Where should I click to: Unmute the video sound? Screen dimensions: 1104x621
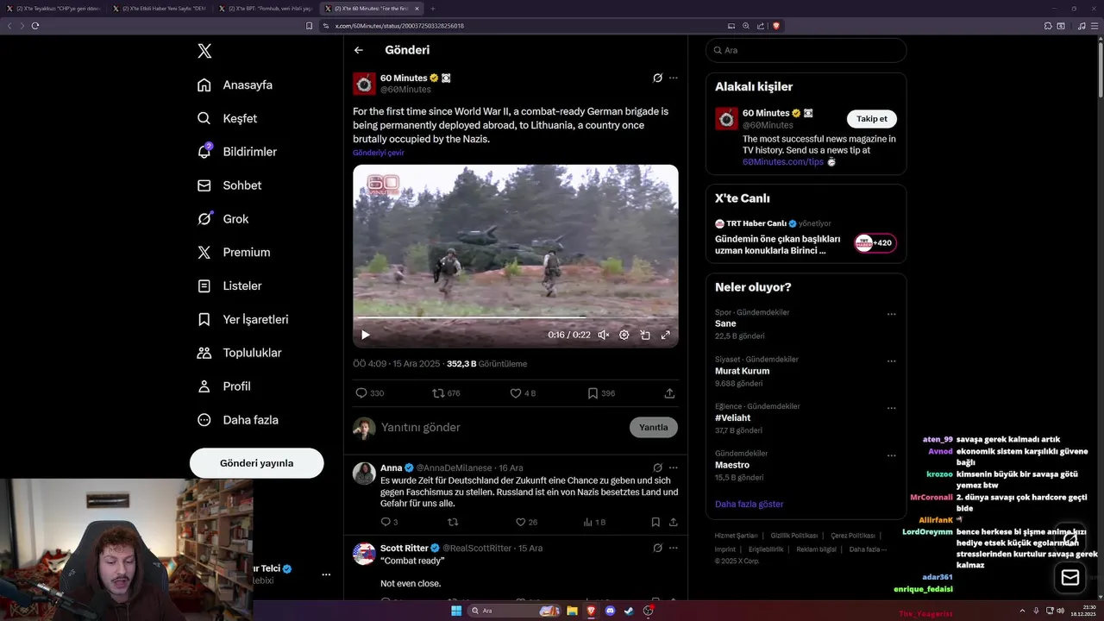pos(604,335)
